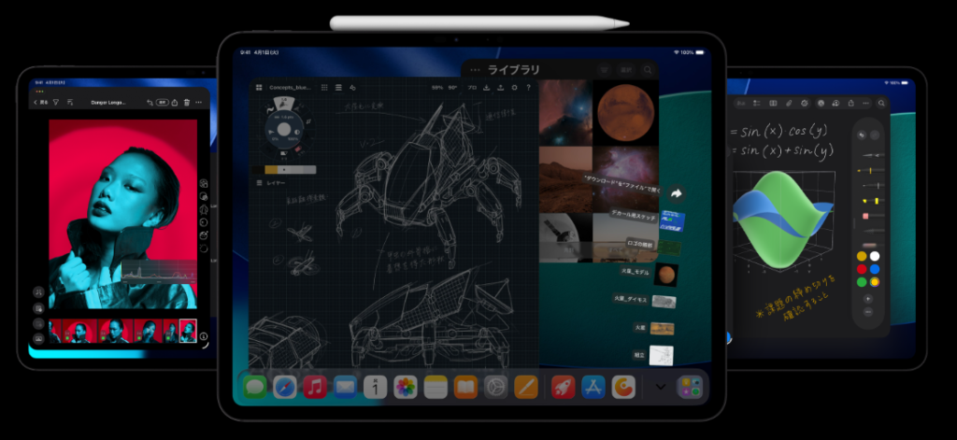Image resolution: width=957 pixels, height=440 pixels.
Task: Expand the dock's downward chevron
Action: pos(661,387)
